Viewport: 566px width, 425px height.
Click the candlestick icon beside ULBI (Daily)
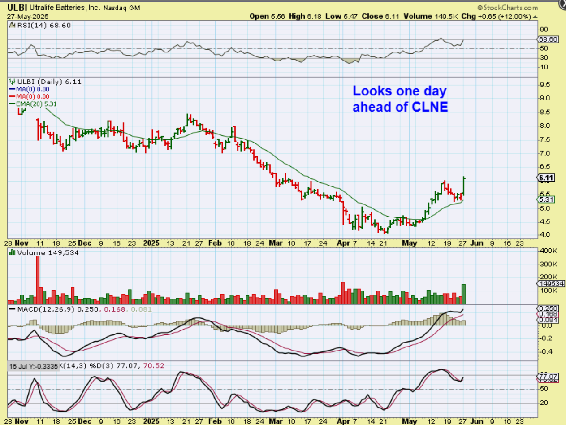coord(12,82)
